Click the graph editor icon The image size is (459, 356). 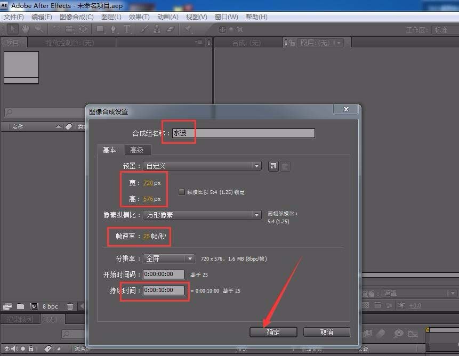[413, 334]
